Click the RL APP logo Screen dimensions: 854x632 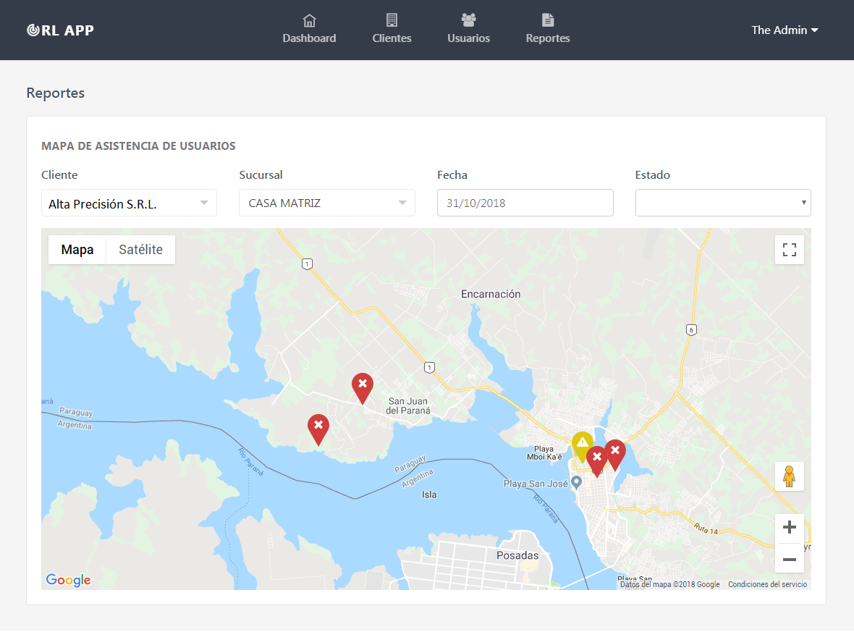point(61,30)
